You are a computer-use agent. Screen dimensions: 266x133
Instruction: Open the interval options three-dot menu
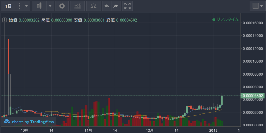click(19, 6)
